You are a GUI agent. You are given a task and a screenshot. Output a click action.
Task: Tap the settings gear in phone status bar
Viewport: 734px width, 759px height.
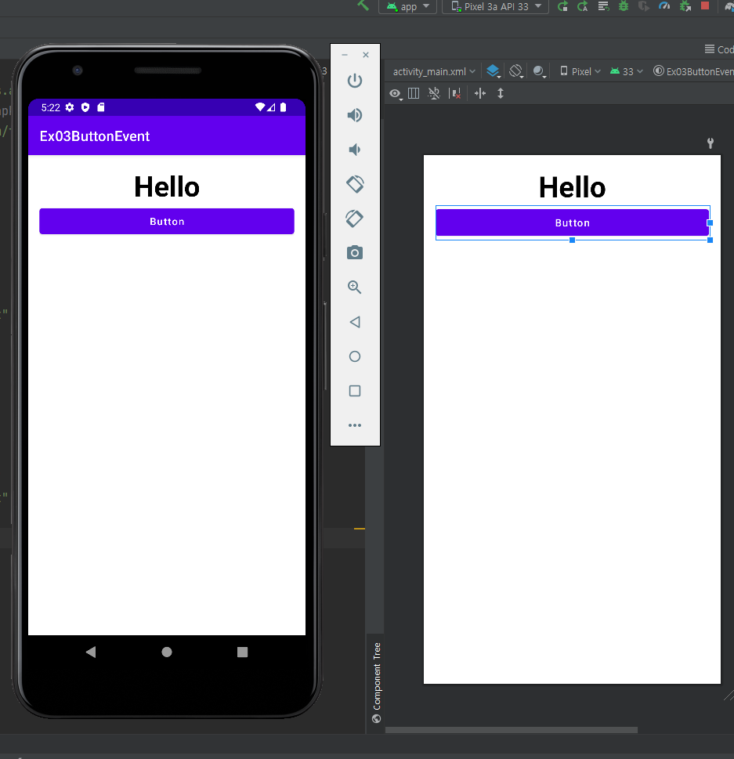pos(70,107)
